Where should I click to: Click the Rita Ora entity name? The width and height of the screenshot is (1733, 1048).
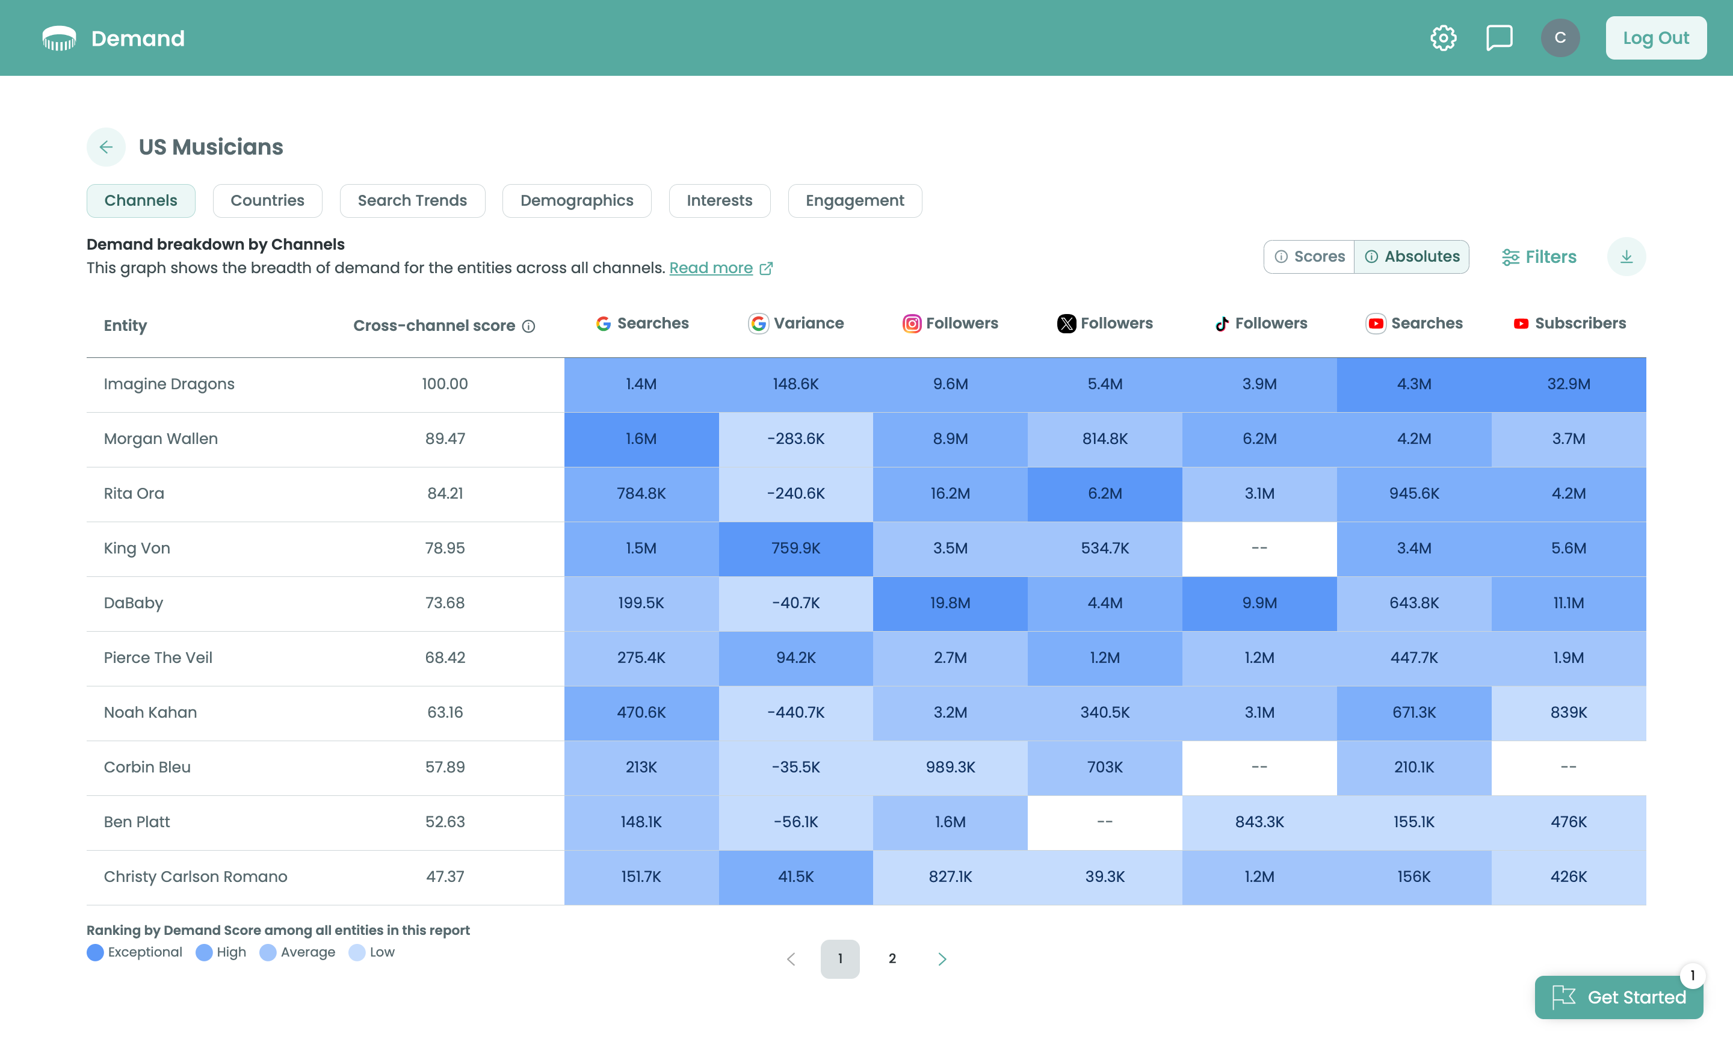134,494
